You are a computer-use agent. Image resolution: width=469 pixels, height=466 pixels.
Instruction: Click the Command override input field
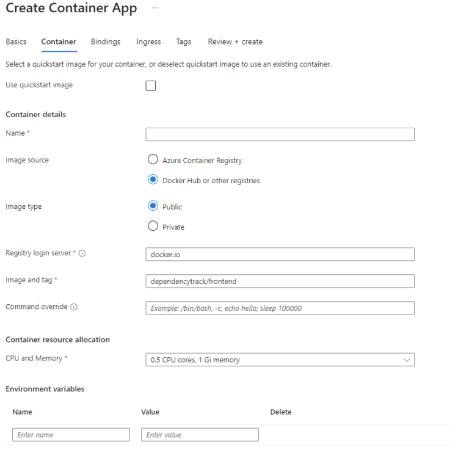pyautogui.click(x=280, y=308)
